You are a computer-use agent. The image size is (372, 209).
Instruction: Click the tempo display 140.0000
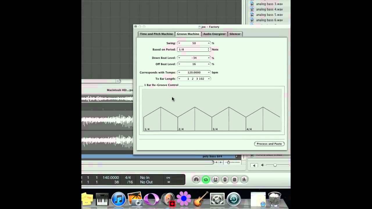click(111, 177)
